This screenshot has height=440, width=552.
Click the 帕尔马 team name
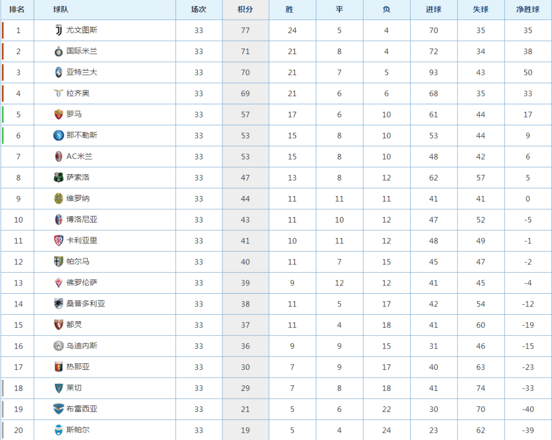[78, 262]
